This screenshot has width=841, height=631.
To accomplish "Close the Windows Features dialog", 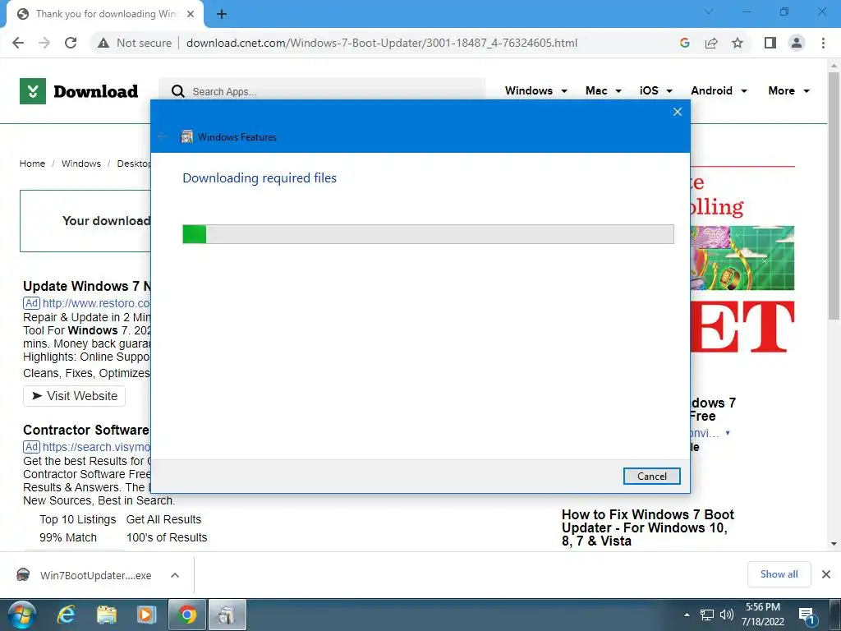I will (678, 112).
